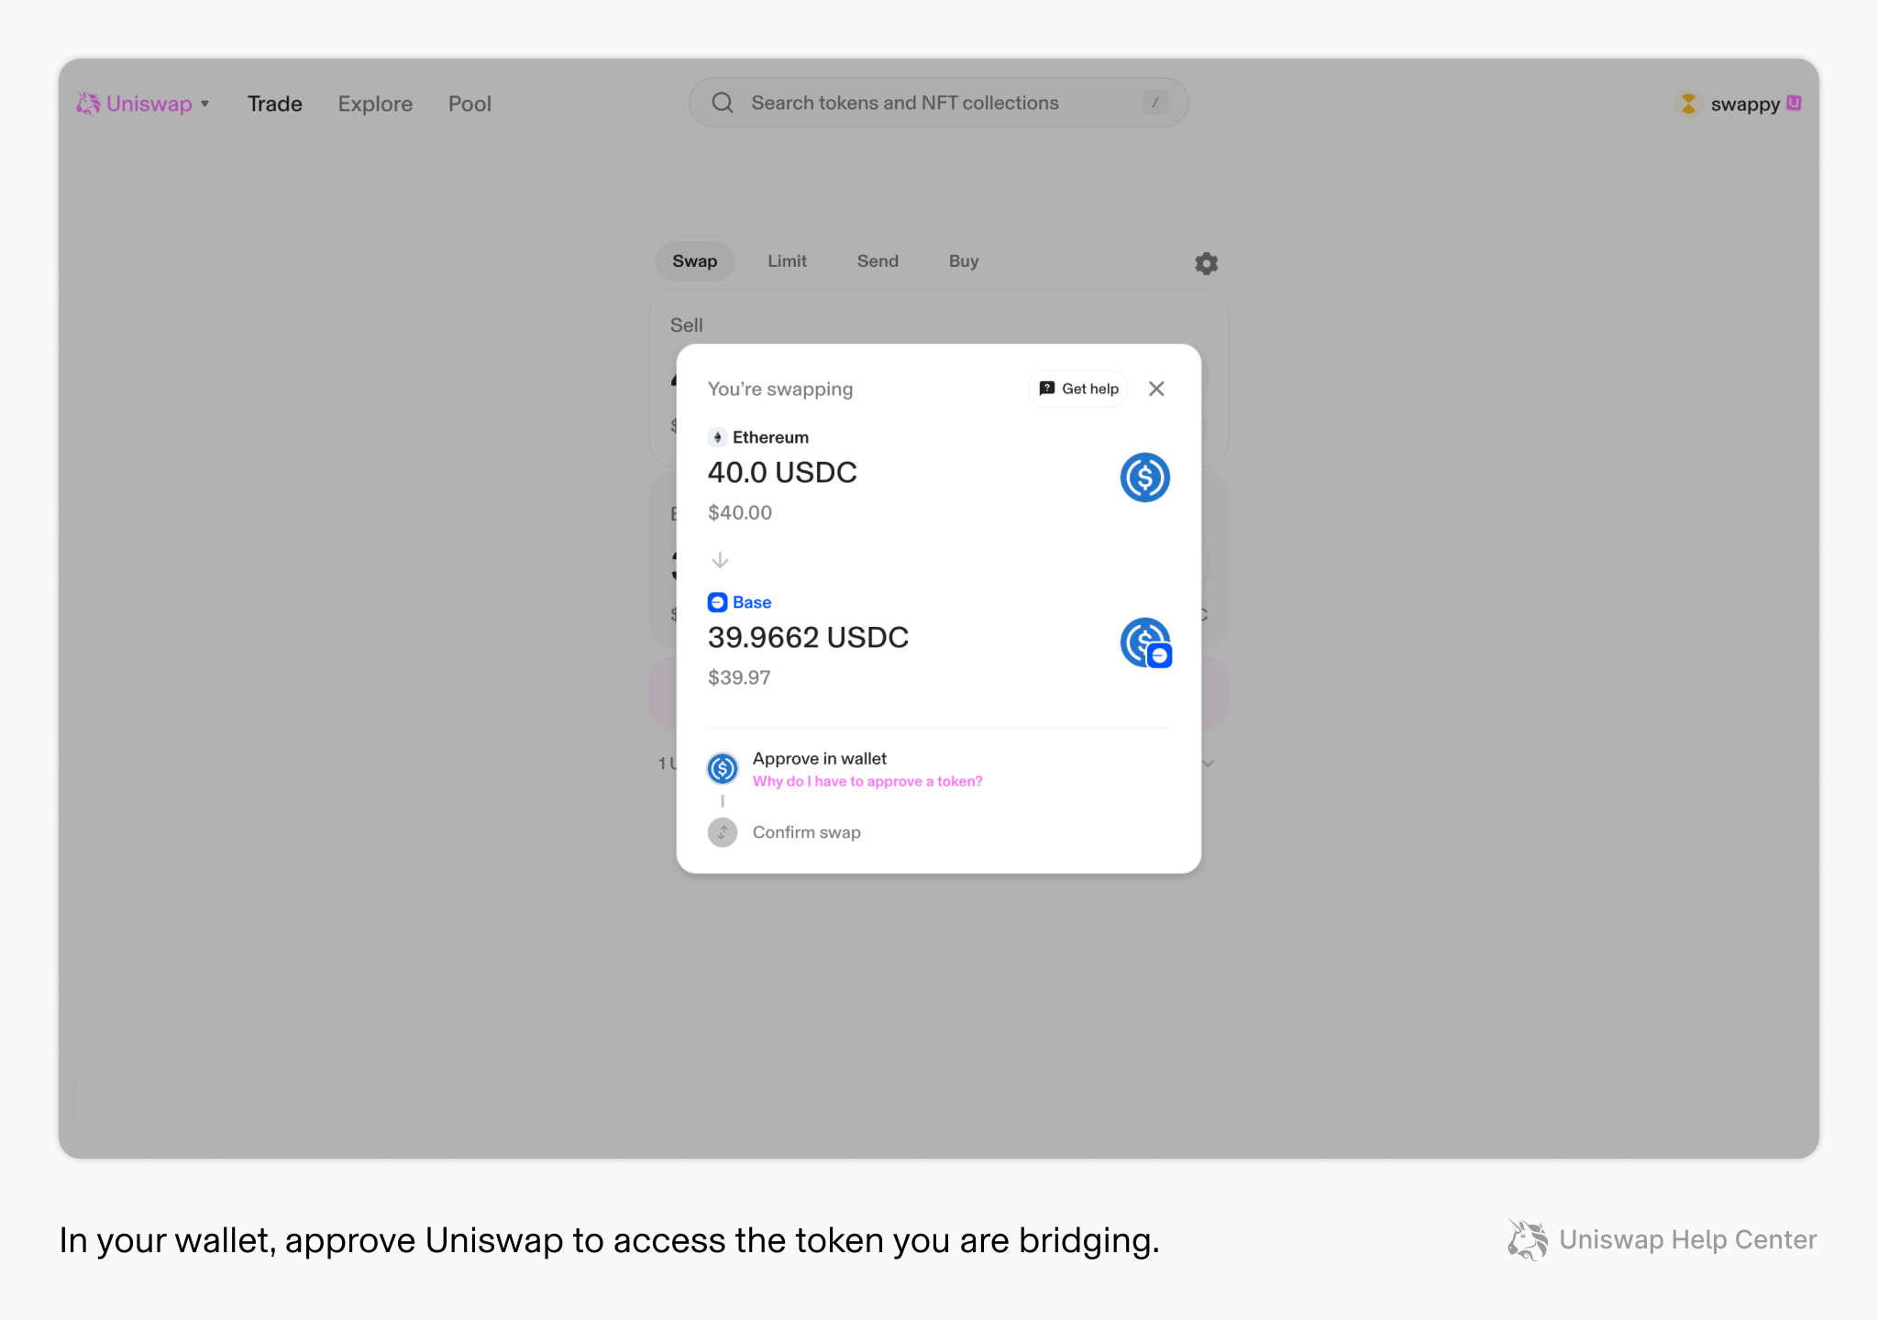Click the Base network label
The height and width of the screenshot is (1320, 1878).
pyautogui.click(x=752, y=602)
